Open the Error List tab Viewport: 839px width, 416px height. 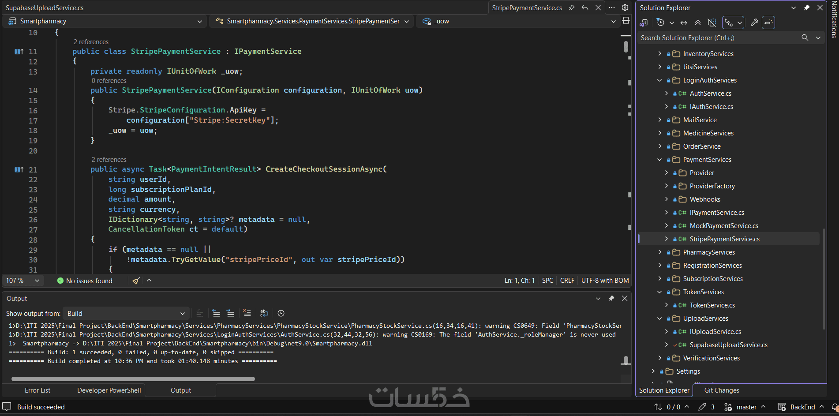click(x=37, y=390)
